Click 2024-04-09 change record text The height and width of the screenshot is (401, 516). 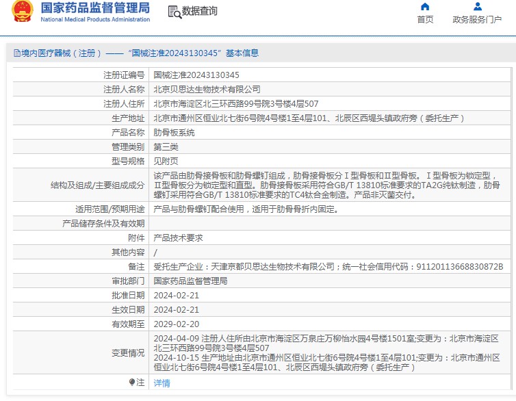[x=326, y=343]
